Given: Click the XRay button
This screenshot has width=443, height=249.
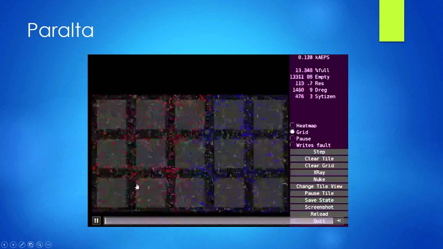Looking at the screenshot, I should coord(319,173).
